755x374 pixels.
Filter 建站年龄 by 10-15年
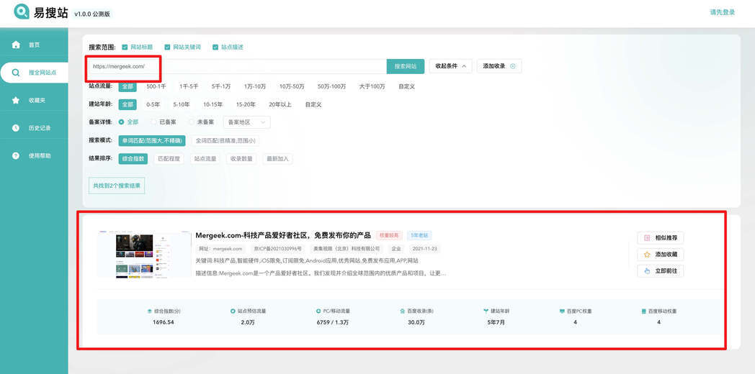(x=213, y=104)
